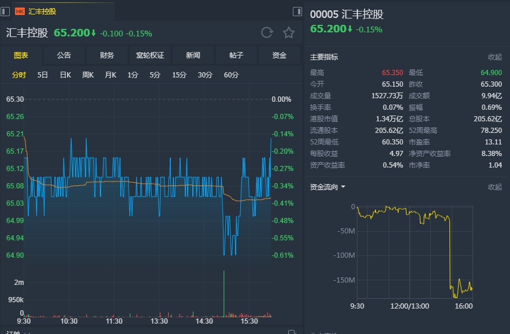
Task: Toggle the left sidebar panel icon
Action: pyautogui.click(x=5, y=12)
